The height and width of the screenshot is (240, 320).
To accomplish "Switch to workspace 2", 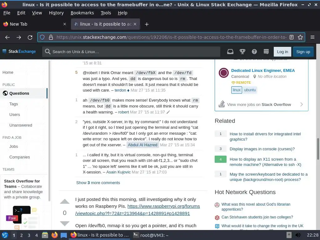I will click(22, 235).
